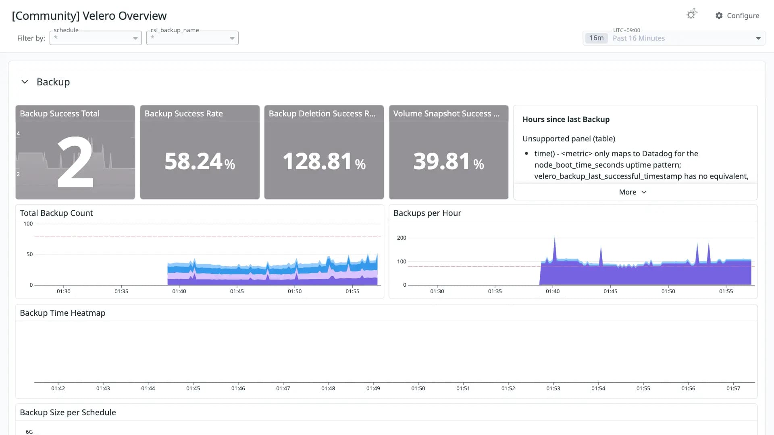Click the 16m time badge

[596, 38]
